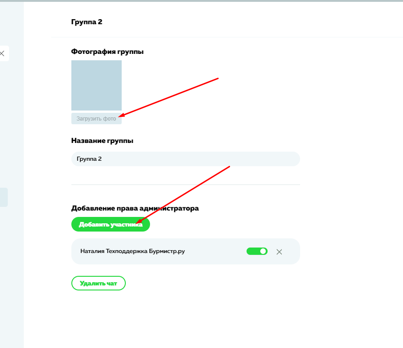403x348 pixels.
Task: Focus the Название группы text field
Action: pyautogui.click(x=186, y=159)
